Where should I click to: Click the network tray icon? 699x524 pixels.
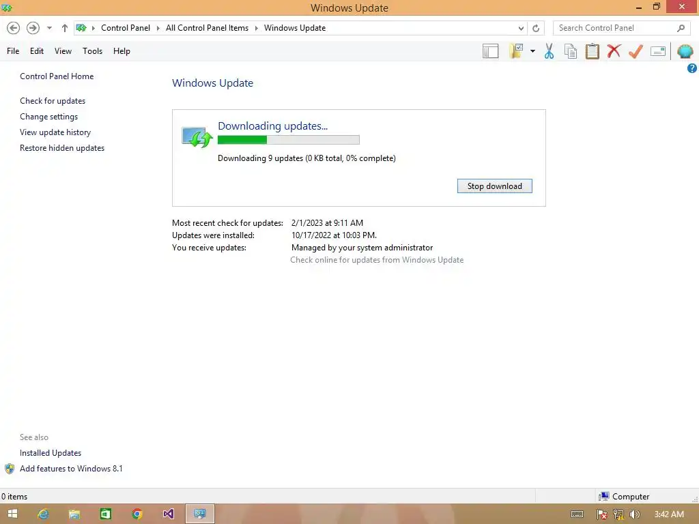pos(618,514)
